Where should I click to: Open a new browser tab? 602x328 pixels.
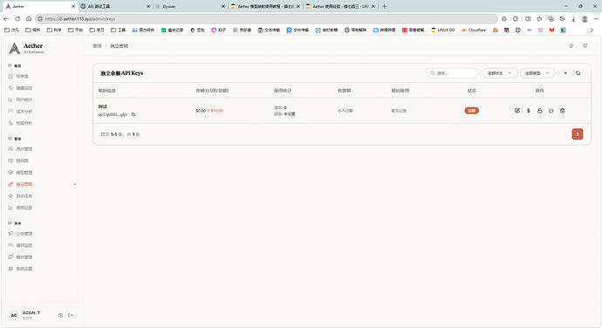pyautogui.click(x=384, y=6)
